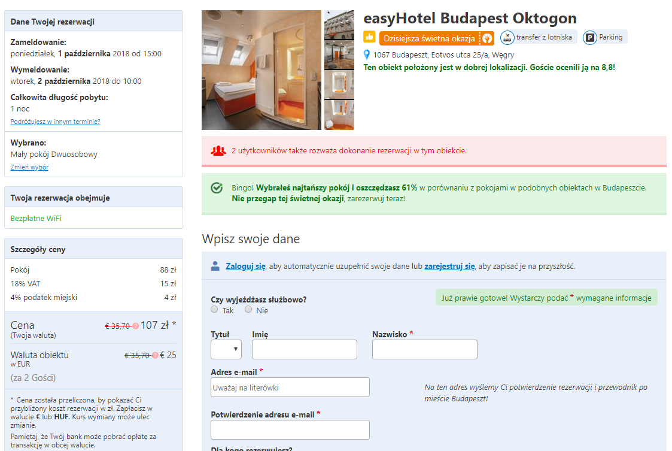Click the green checkmark Bingo icon

pos(217,187)
